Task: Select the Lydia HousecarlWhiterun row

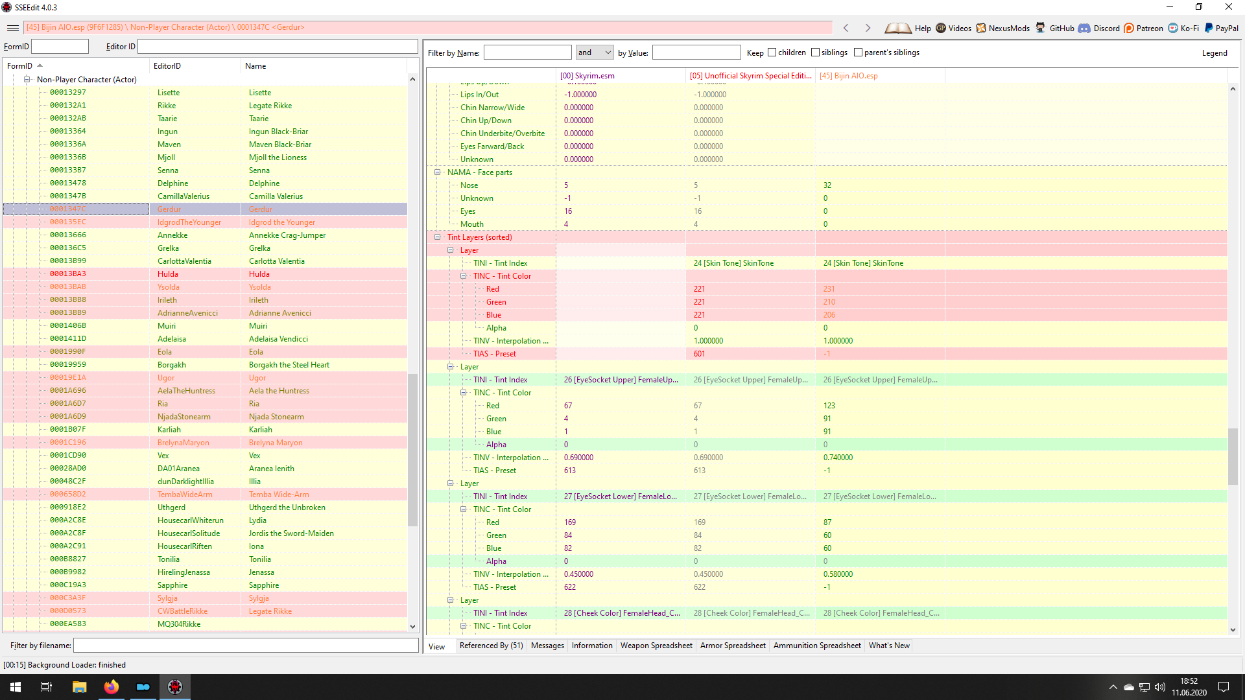Action: (x=205, y=520)
